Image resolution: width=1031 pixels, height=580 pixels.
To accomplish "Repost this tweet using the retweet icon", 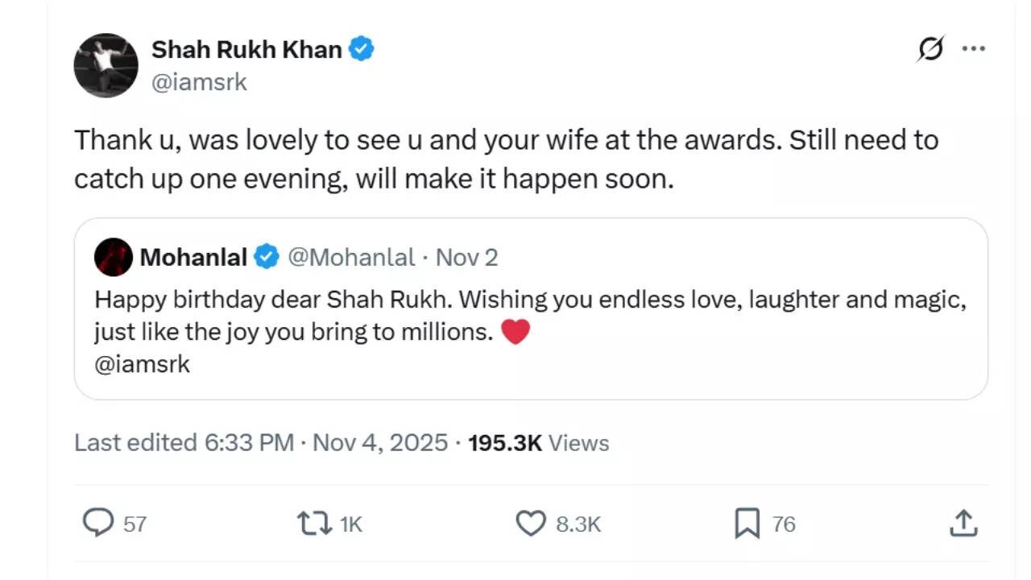I will (x=315, y=524).
